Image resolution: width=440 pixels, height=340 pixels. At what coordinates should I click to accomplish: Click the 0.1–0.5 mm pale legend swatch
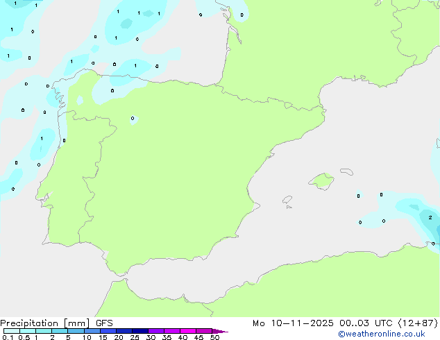click(x=12, y=331)
